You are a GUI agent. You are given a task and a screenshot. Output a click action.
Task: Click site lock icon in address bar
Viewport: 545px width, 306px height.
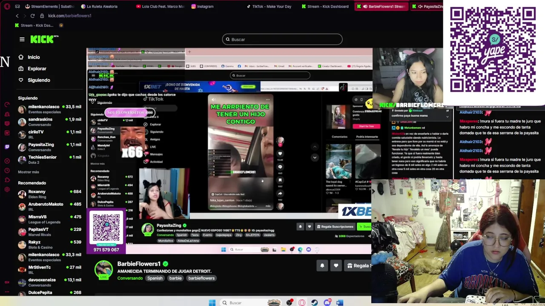click(x=42, y=16)
